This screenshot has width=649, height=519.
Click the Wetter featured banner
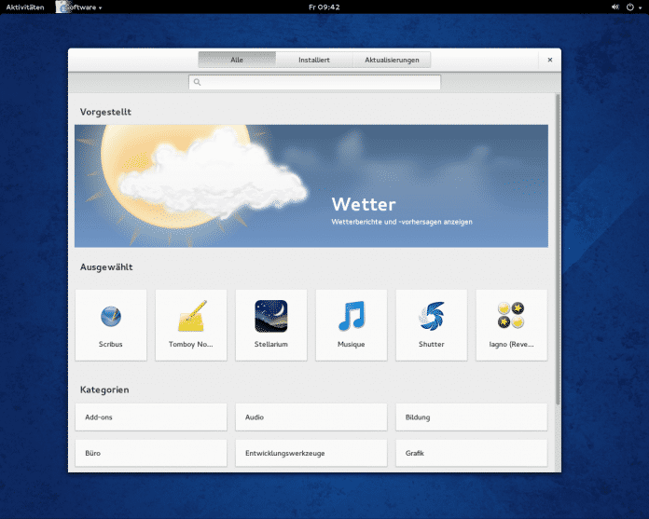pos(311,185)
